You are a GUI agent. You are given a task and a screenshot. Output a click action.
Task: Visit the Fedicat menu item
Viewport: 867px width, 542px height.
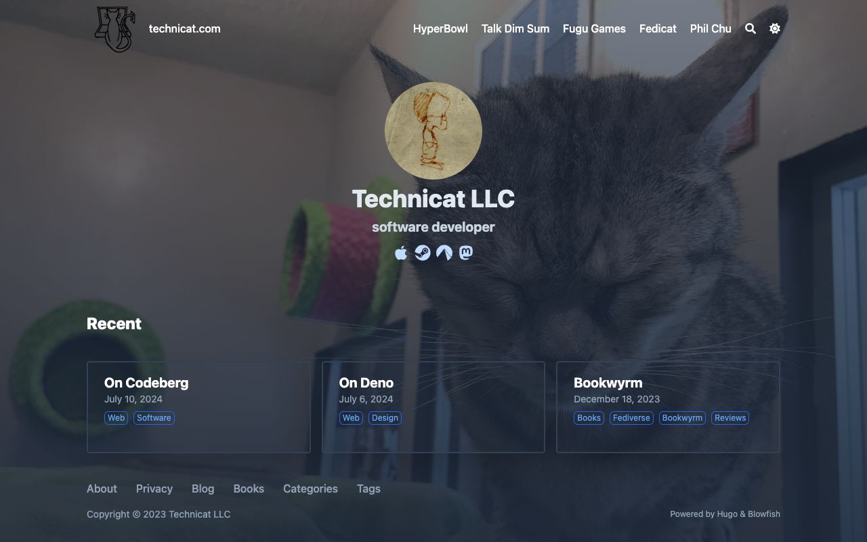click(658, 28)
